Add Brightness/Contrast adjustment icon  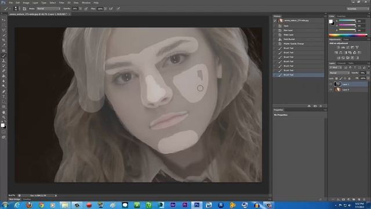click(339, 48)
